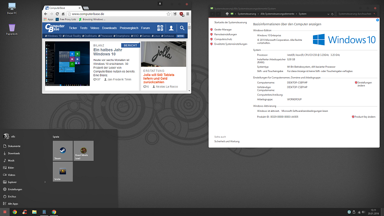Refresh the Control Panel window

point(332,14)
